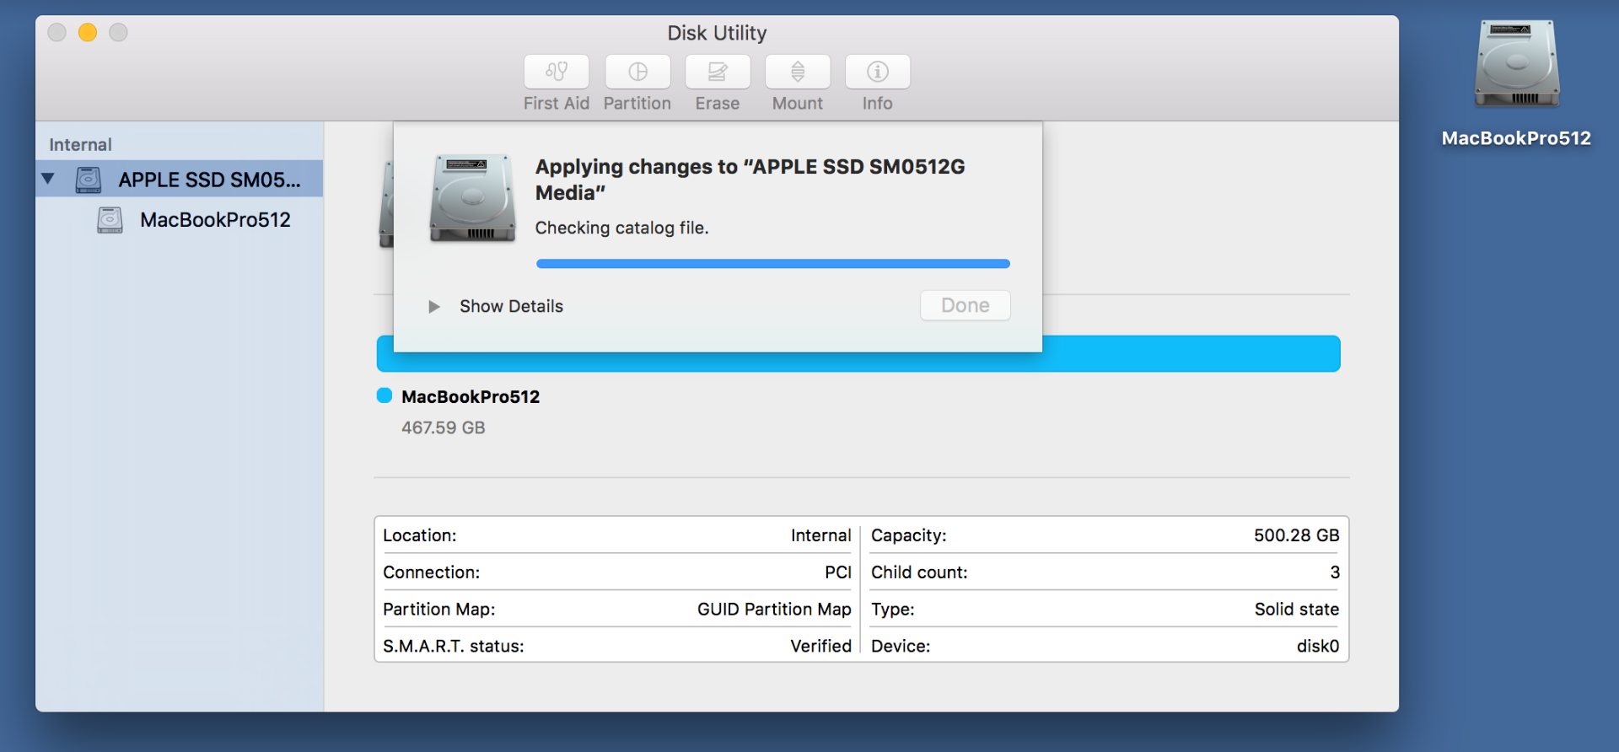
Task: Click the Child count value 3
Action: coord(1335,572)
